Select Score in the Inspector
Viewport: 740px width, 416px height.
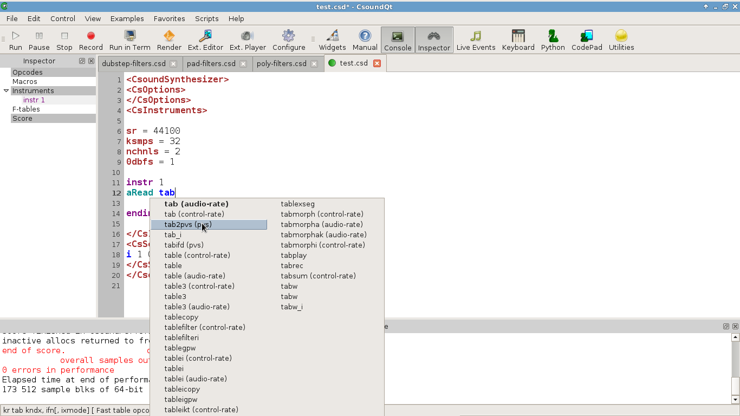click(x=53, y=118)
